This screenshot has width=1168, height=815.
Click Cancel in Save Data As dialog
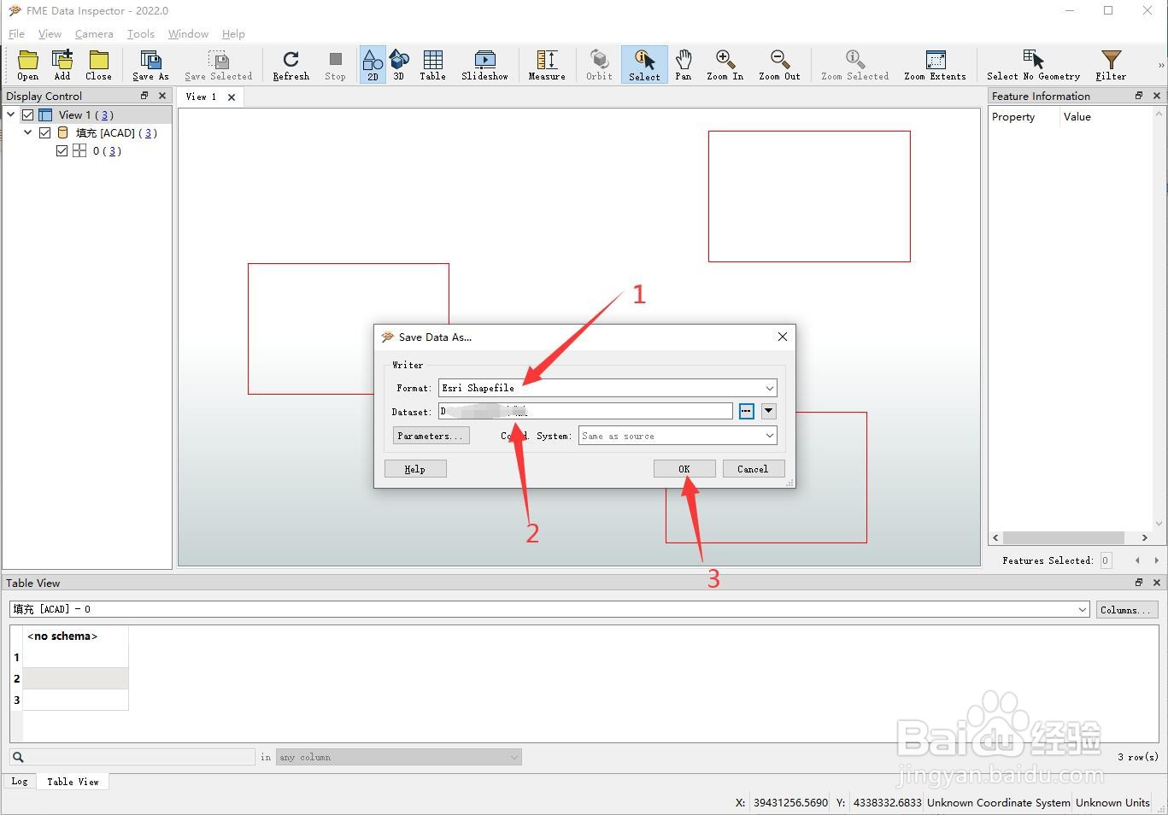coord(753,469)
